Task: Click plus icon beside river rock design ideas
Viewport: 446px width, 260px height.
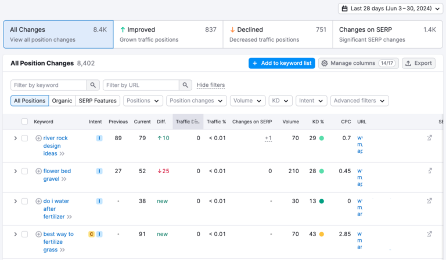Action: (x=38, y=138)
